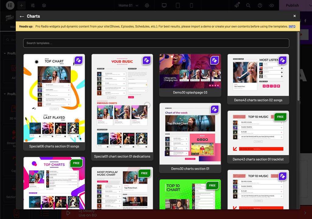Open the structure layers icon
Viewport: 312px width, 219px height.
pyautogui.click(x=44, y=5)
